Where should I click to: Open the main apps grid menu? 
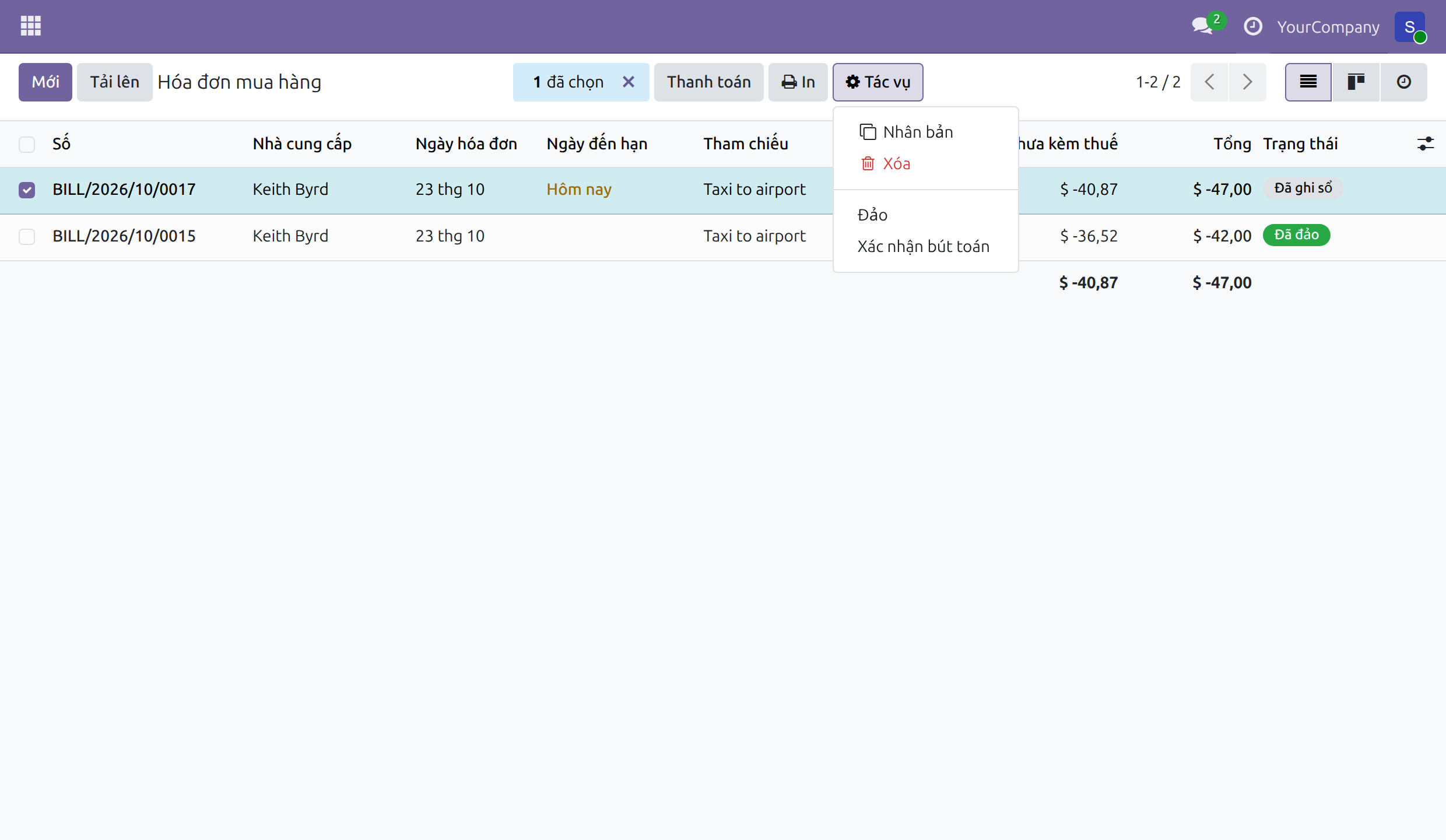[30, 26]
